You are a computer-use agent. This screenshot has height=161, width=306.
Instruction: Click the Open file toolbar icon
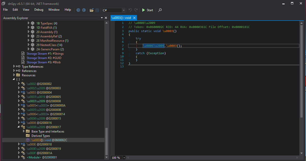pyautogui.click(x=92, y=10)
